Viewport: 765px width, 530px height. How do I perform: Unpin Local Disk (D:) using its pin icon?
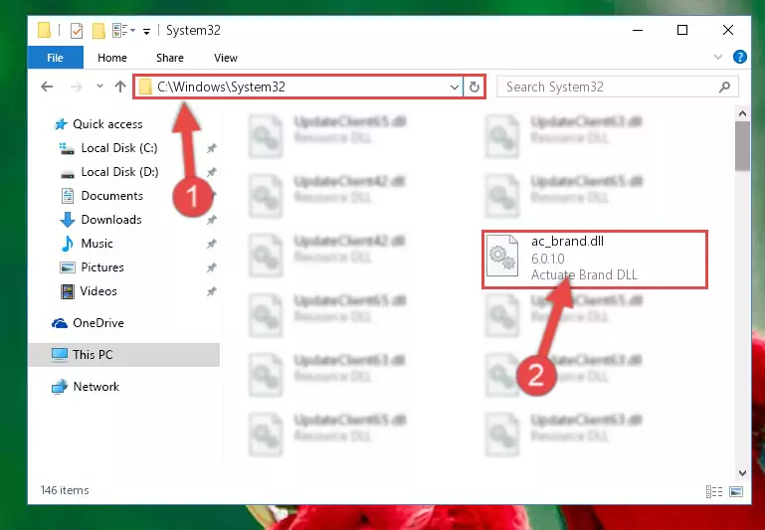tap(211, 172)
